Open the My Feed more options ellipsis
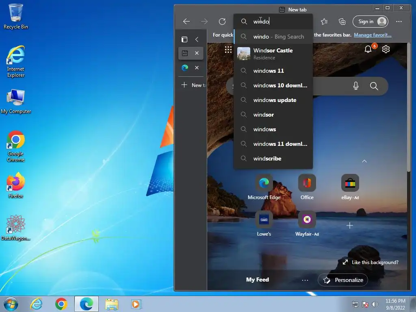416x312 pixels. point(305,280)
